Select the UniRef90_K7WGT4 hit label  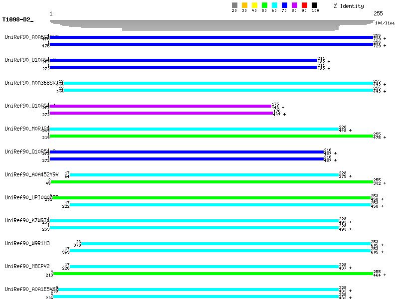27,220
